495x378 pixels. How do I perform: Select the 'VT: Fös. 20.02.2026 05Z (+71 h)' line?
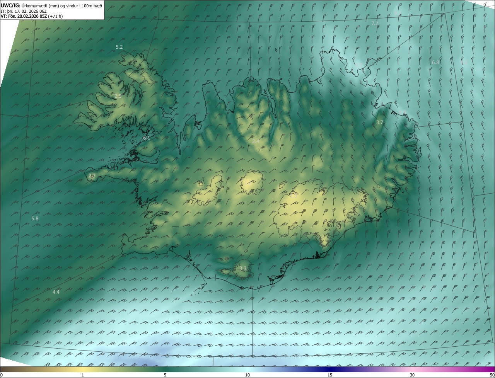click(x=32, y=16)
